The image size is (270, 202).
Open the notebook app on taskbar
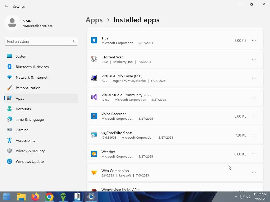(77, 197)
